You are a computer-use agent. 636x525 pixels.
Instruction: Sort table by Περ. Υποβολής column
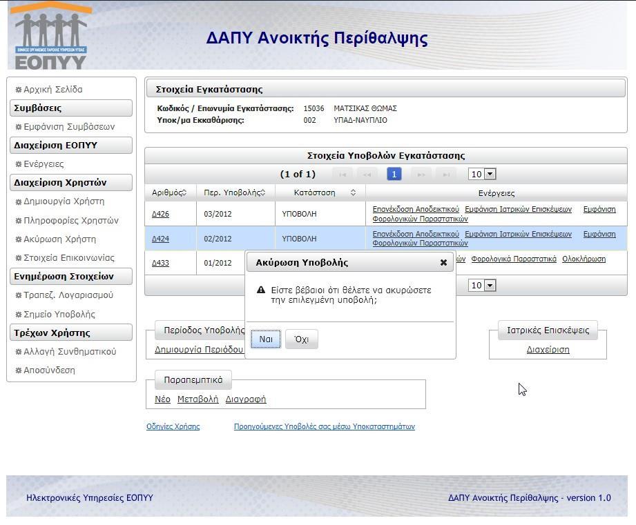[x=263, y=193]
